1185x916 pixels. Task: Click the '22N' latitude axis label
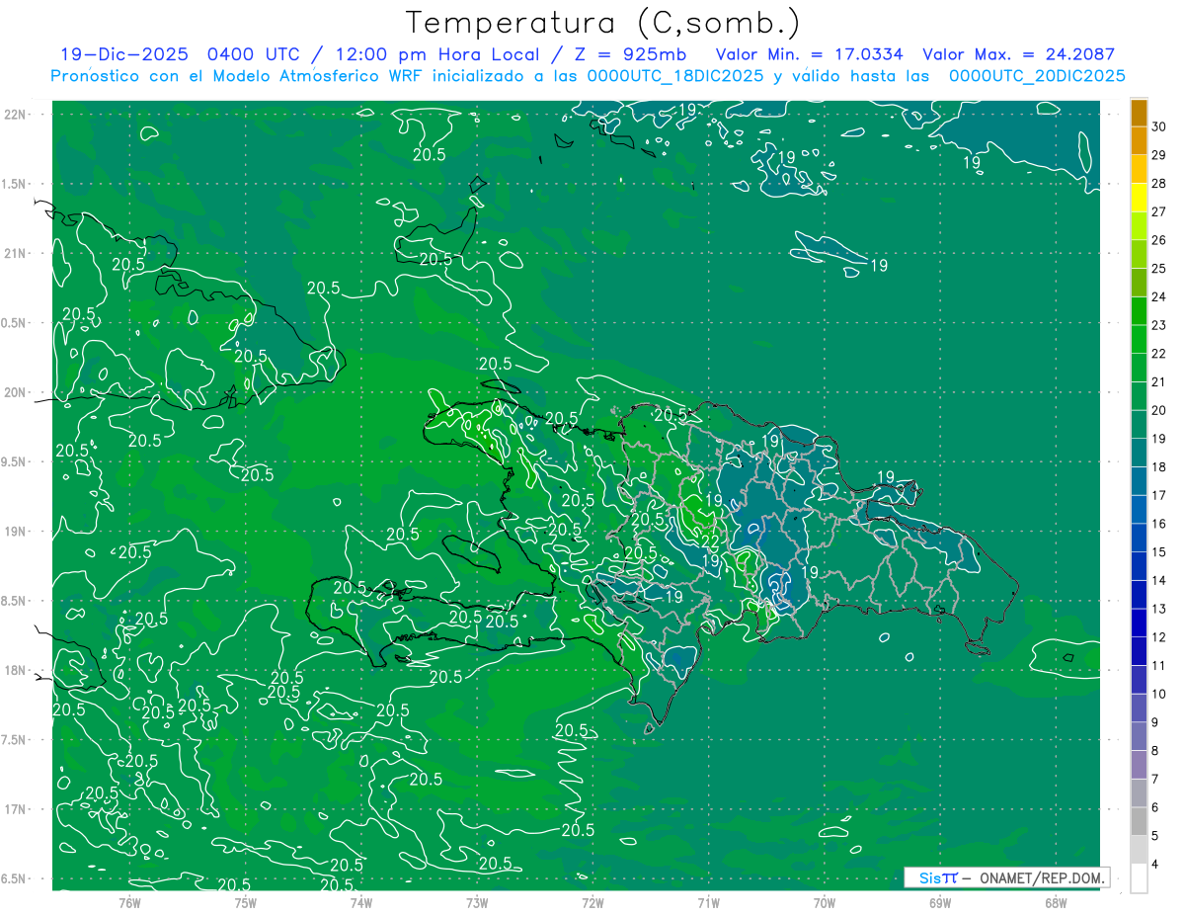pyautogui.click(x=16, y=115)
